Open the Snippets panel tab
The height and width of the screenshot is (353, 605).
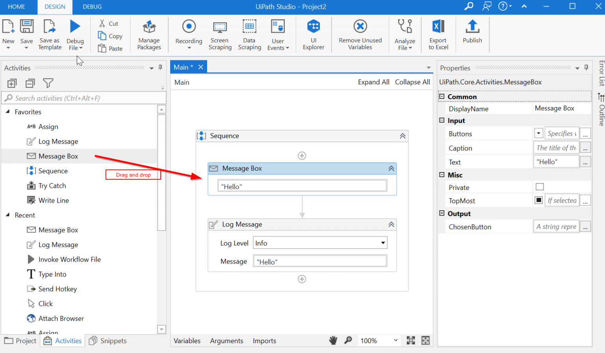click(x=108, y=341)
